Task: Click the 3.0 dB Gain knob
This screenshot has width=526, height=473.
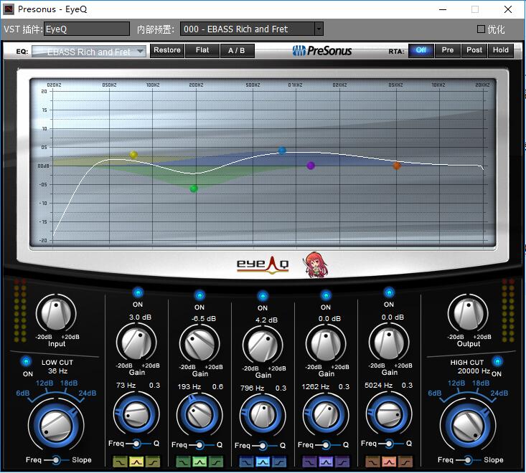Action: [x=136, y=343]
